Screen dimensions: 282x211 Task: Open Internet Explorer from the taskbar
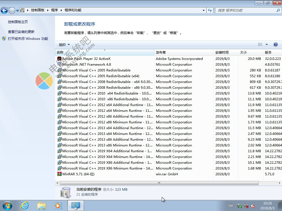(25, 205)
